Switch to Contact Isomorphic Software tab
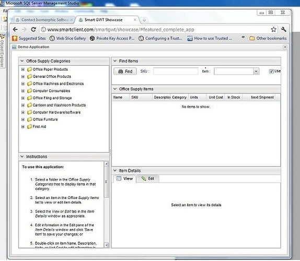This screenshot has width=300, height=261. [44, 20]
